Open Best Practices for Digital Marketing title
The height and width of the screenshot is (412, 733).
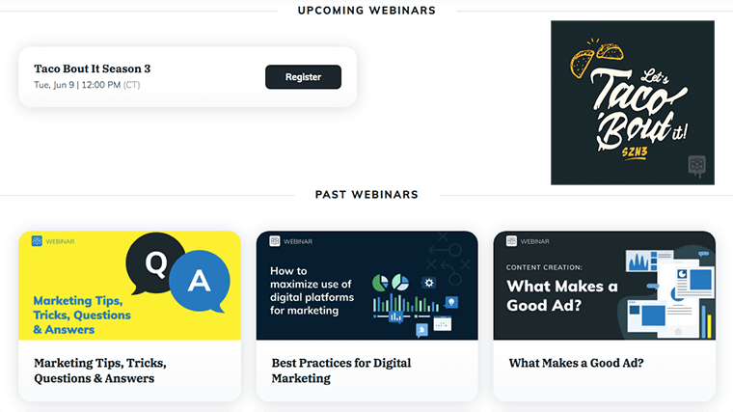[341, 371]
